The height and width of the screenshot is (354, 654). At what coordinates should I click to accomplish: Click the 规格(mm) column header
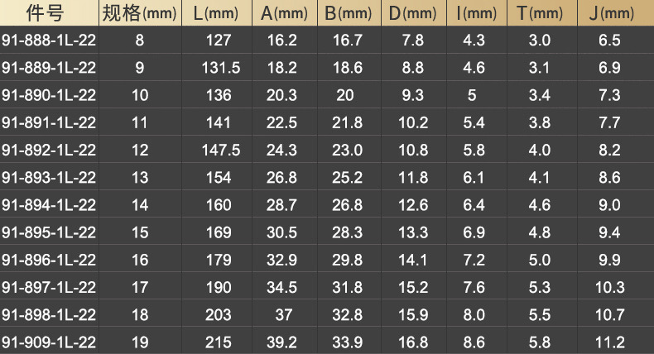click(138, 13)
